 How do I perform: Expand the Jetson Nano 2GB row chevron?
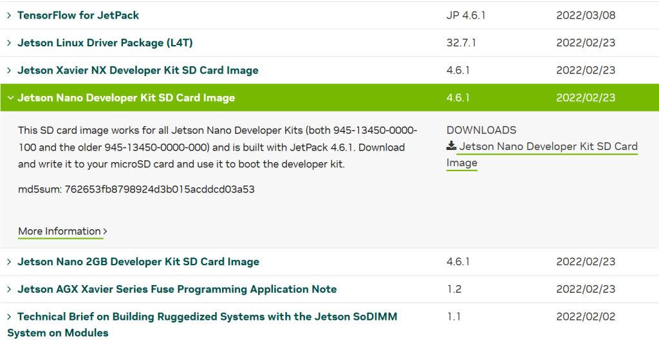coord(10,262)
